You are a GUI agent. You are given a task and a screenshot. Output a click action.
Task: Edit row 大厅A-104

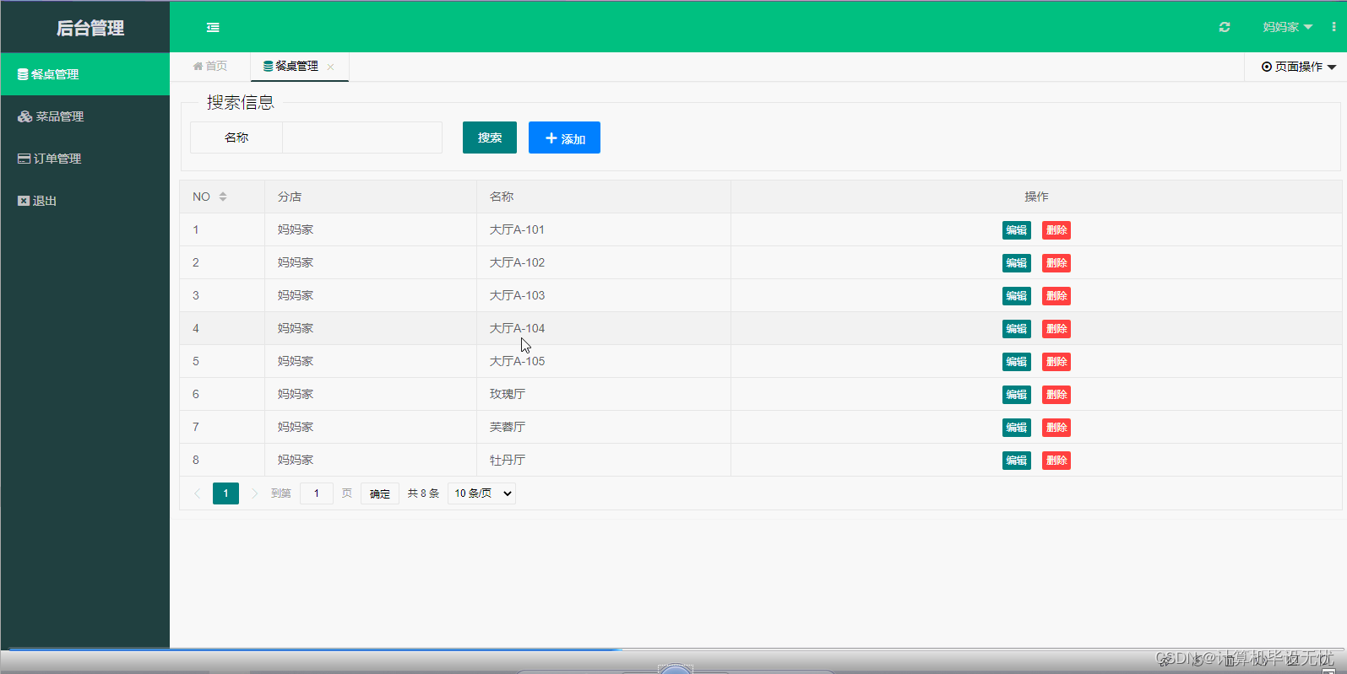point(1017,329)
